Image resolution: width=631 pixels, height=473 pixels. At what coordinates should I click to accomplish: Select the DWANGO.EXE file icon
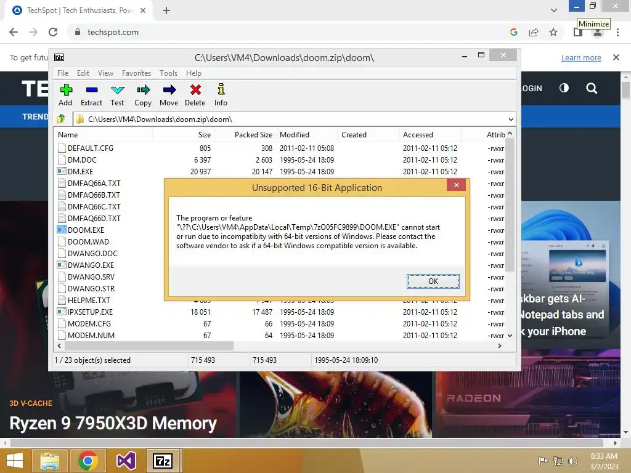[62, 265]
